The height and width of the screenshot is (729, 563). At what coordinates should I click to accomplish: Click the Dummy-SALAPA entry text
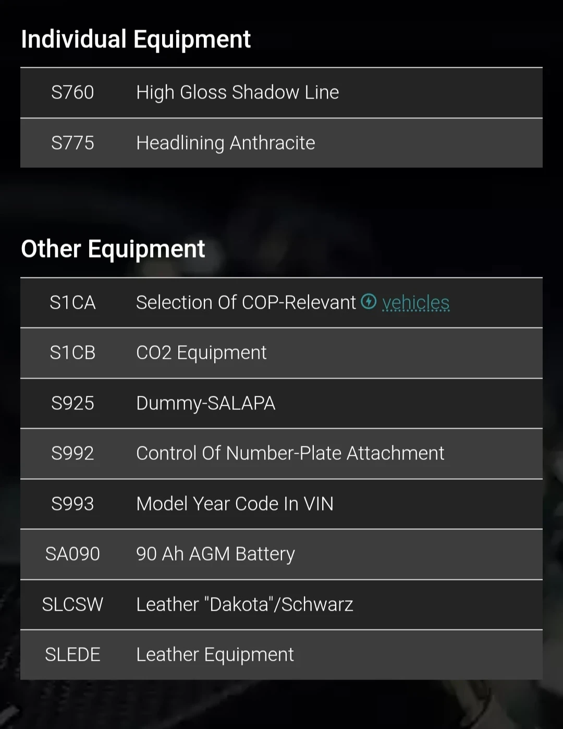pos(205,403)
